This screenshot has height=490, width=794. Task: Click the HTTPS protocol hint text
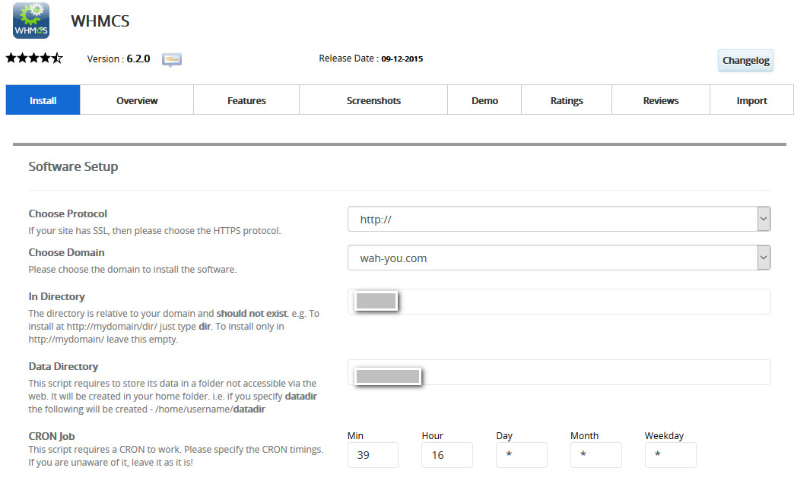[154, 231]
